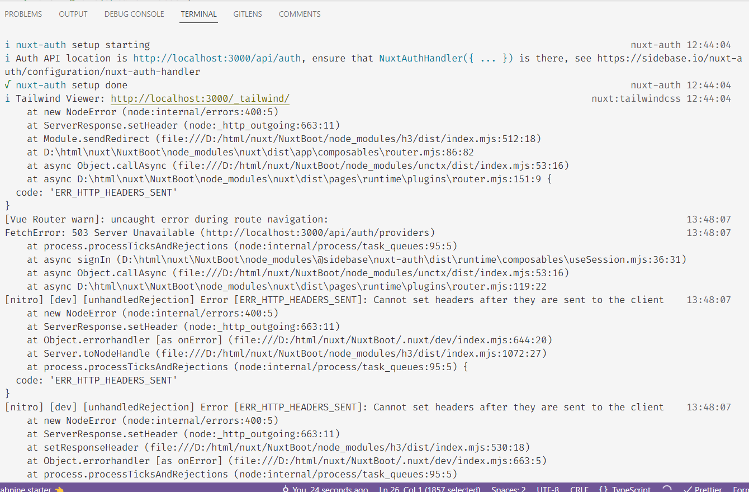This screenshot has width=749, height=492.
Task: Click the checkmark icon beside nuxt-auth setup done
Action: point(6,85)
